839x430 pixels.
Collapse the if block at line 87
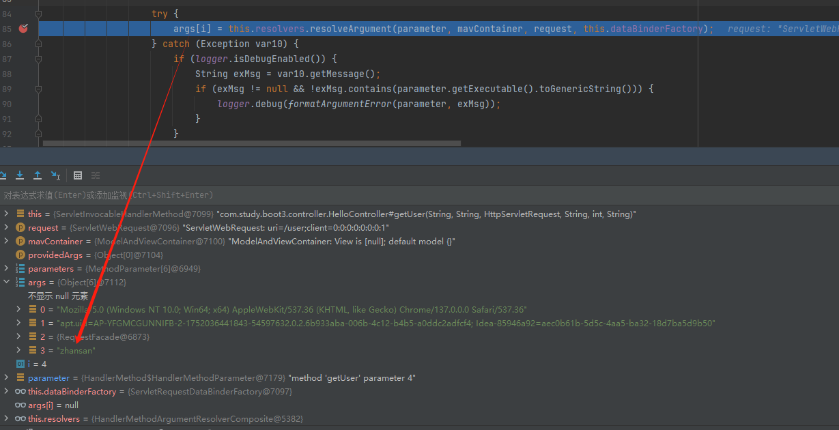pyautogui.click(x=38, y=59)
